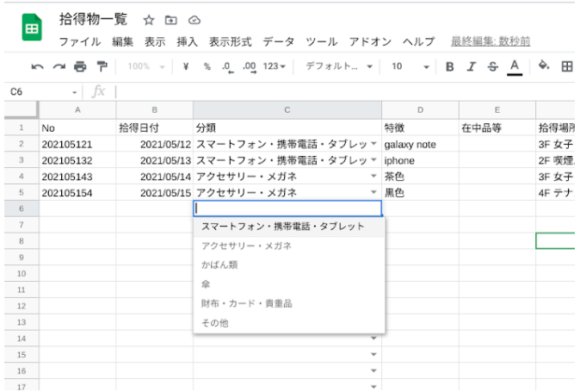Open the データ menu

point(279,41)
